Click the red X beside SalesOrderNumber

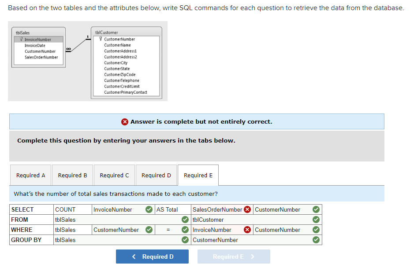point(247,209)
